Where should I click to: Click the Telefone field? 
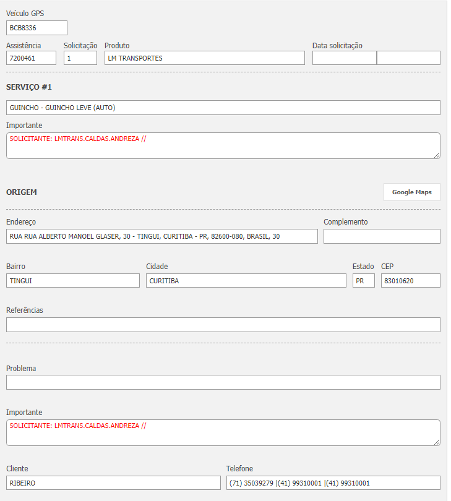pos(333,483)
